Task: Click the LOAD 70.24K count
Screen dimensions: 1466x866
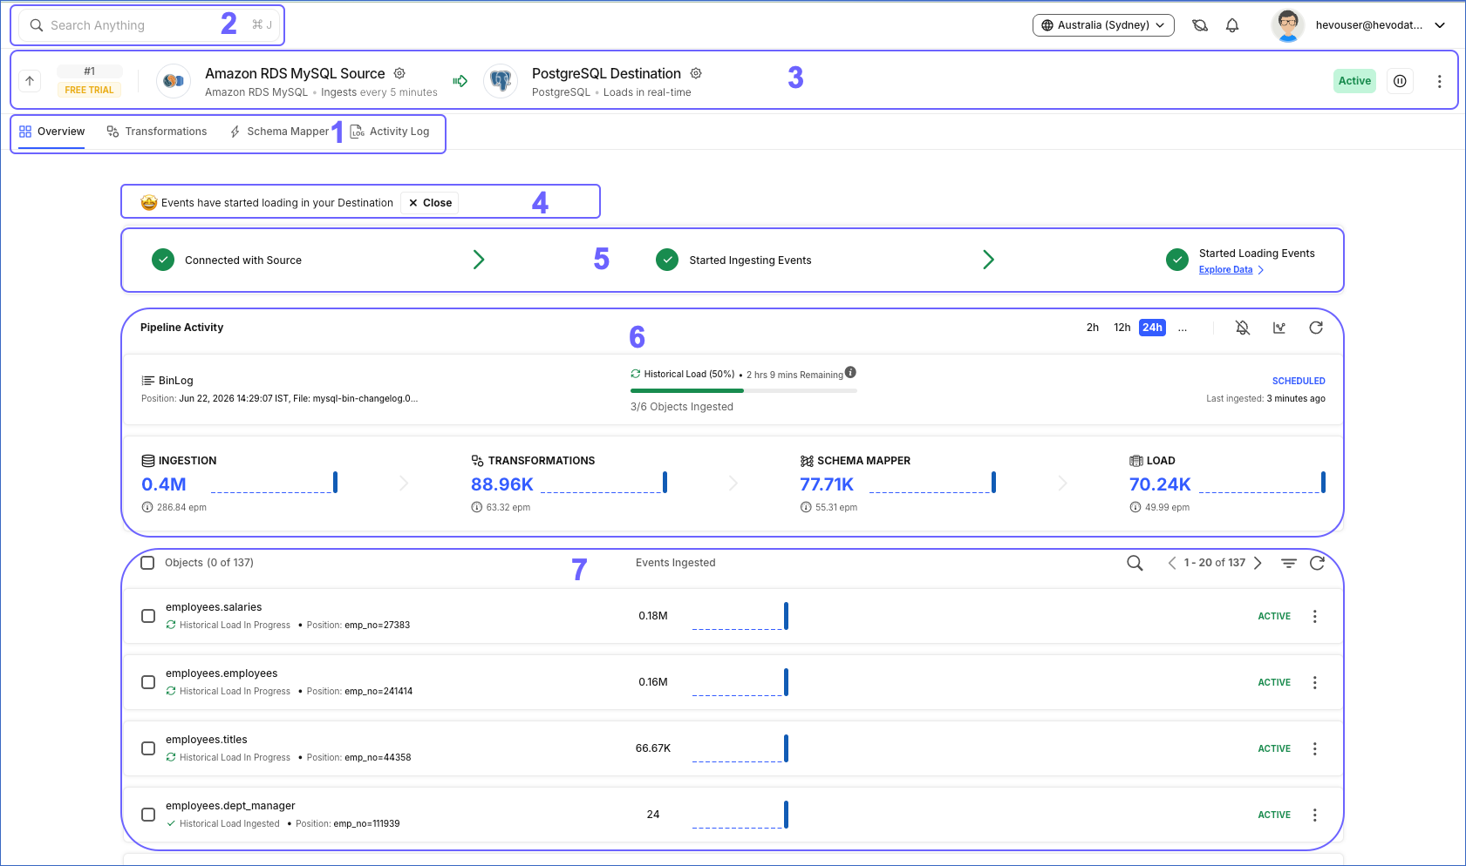Action: click(1160, 484)
